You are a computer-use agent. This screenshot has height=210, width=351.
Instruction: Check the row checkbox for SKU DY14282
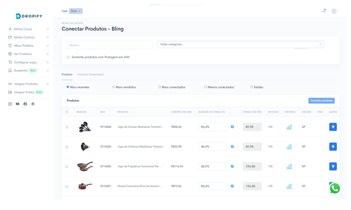point(67,166)
